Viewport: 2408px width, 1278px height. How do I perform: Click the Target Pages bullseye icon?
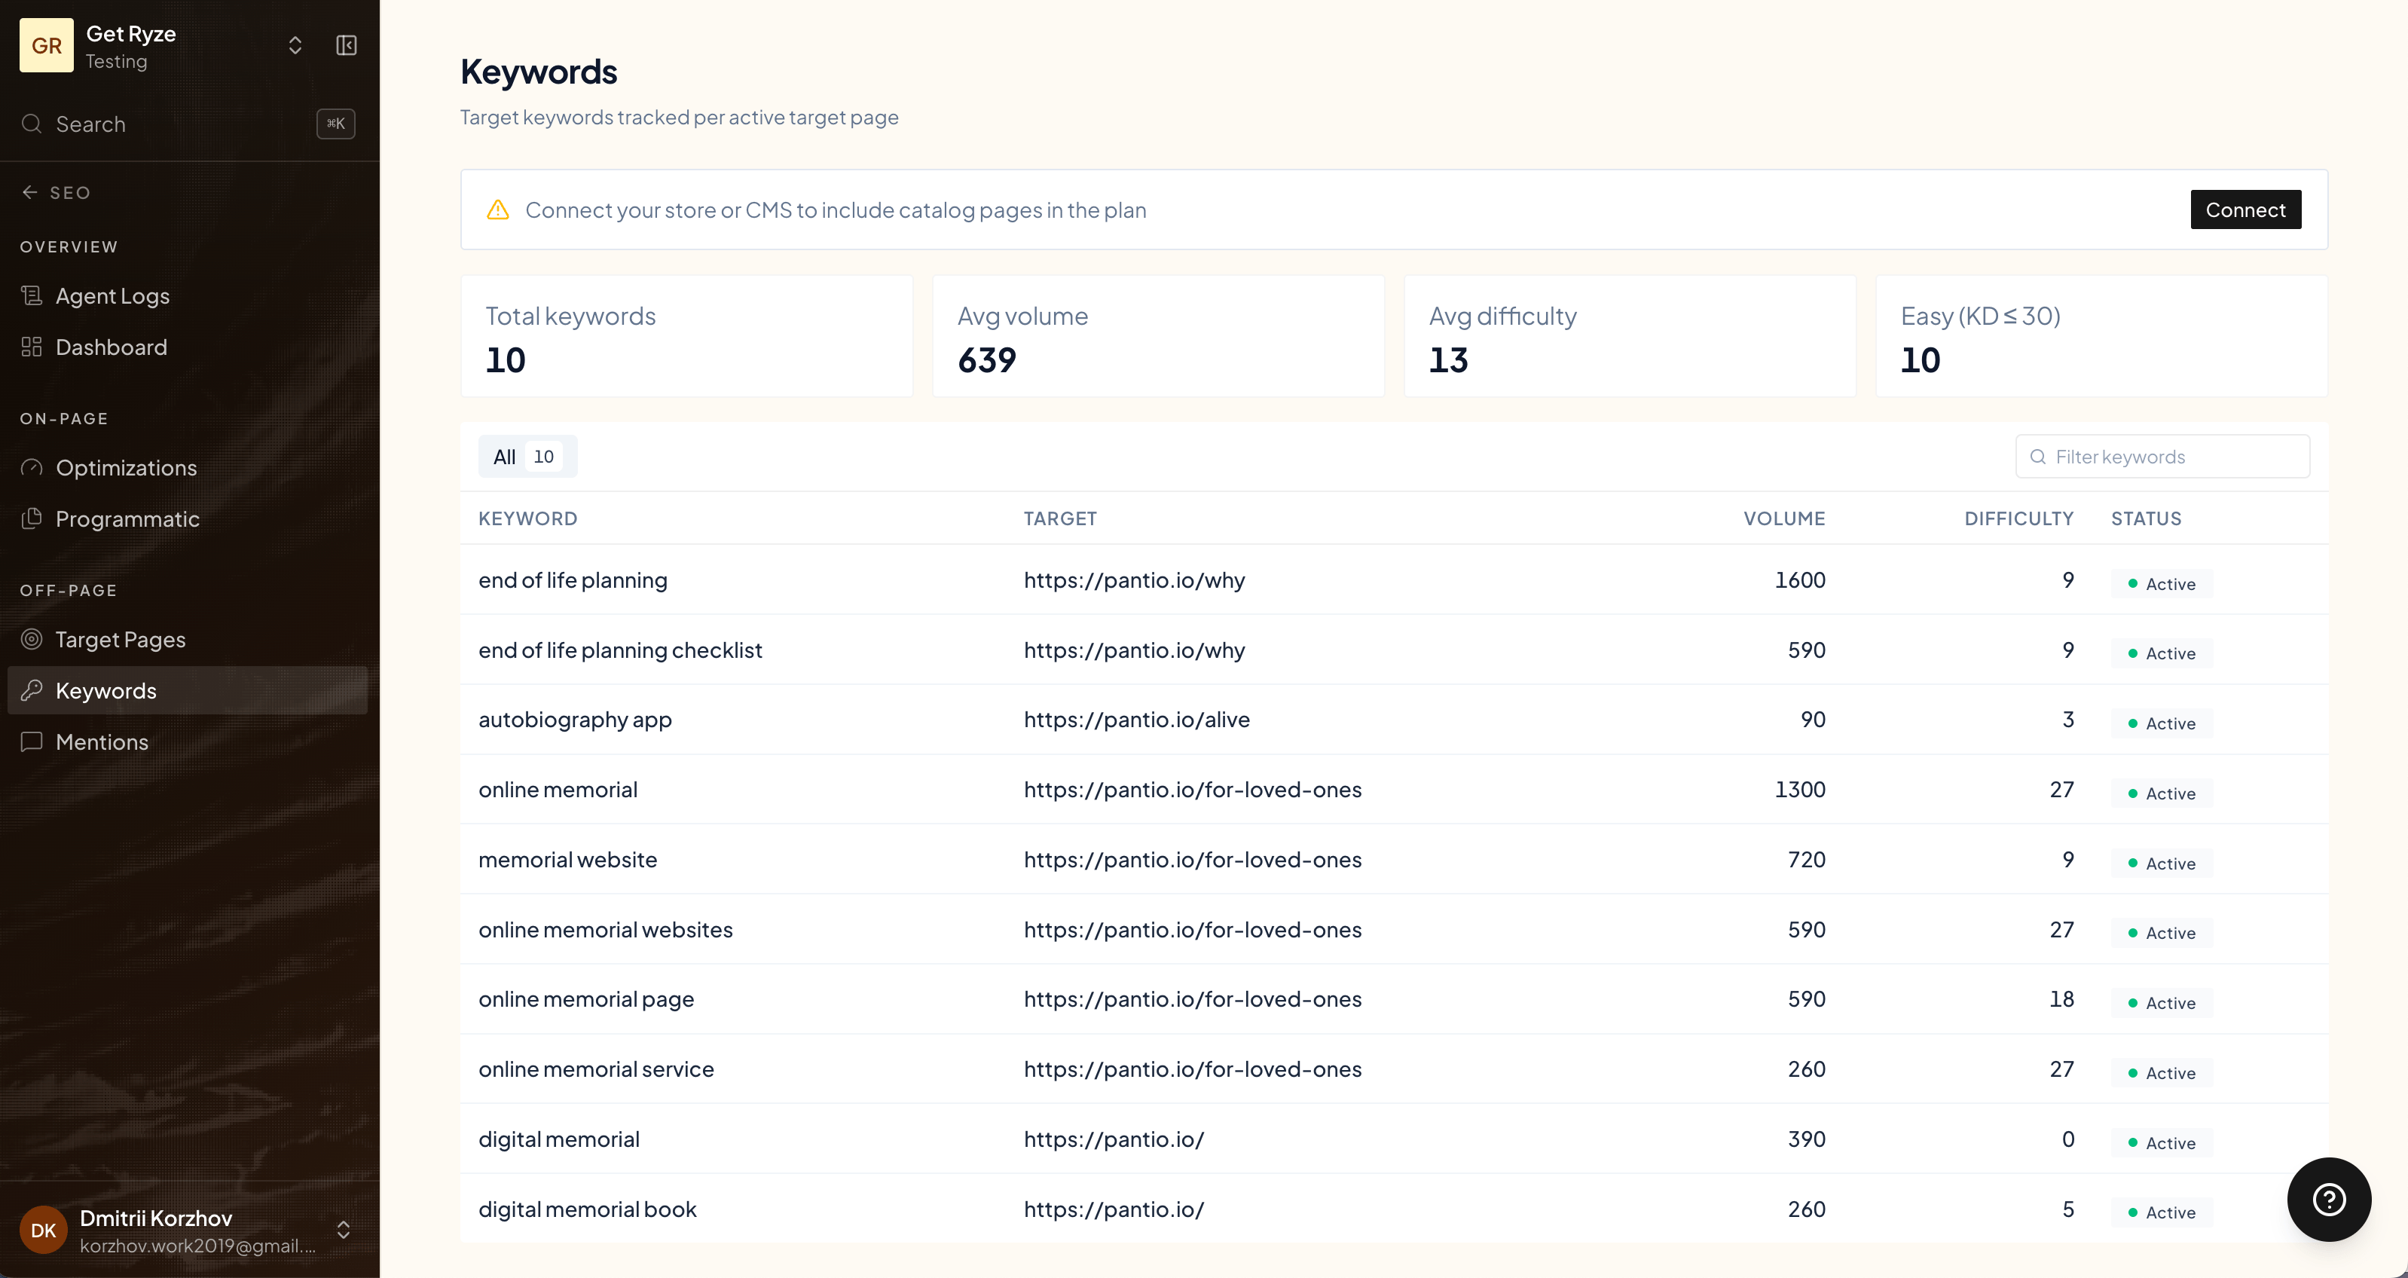click(32, 640)
